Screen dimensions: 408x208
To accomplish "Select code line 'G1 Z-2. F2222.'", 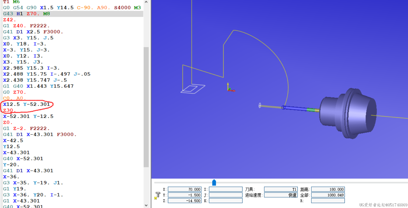I will tap(26, 128).
